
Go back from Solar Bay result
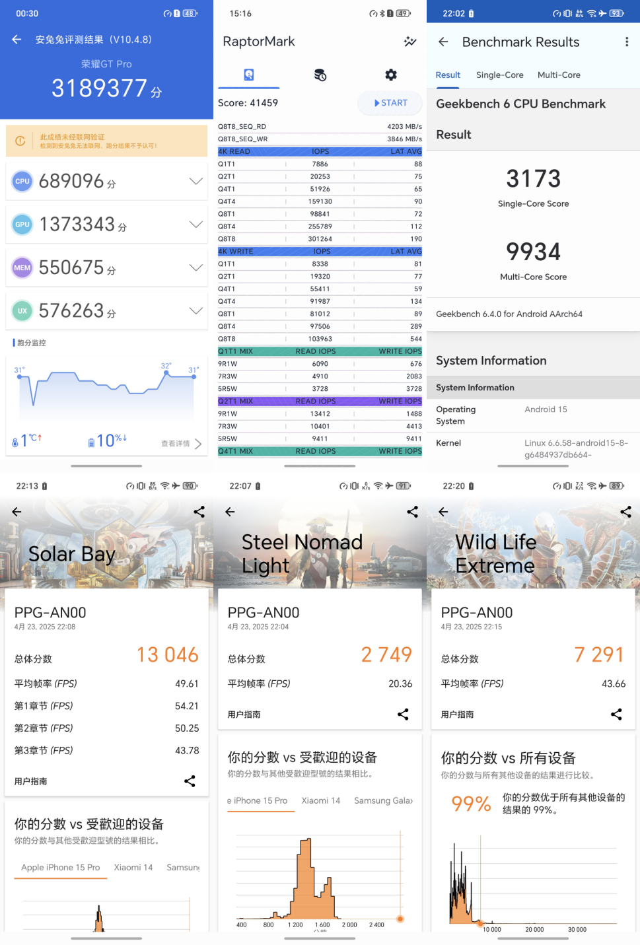click(x=17, y=512)
